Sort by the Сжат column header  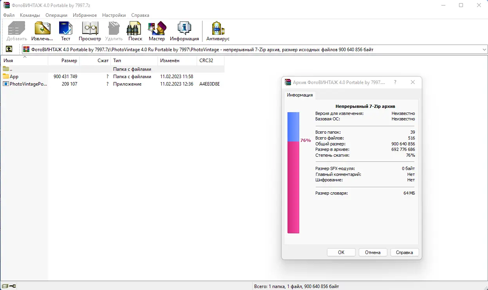[x=95, y=61]
